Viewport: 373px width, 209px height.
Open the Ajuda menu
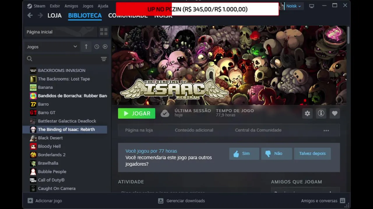pos(103,6)
